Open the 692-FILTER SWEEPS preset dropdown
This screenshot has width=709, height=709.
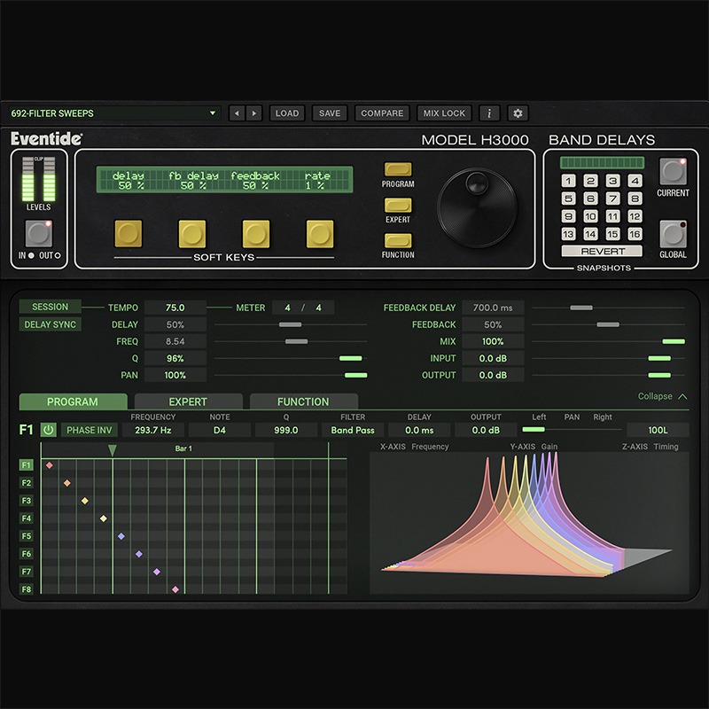point(113,113)
